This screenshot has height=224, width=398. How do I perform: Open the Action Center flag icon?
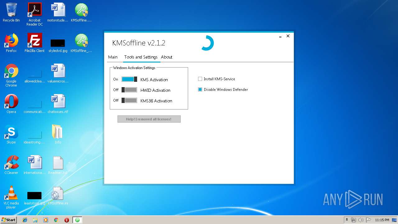point(368,220)
